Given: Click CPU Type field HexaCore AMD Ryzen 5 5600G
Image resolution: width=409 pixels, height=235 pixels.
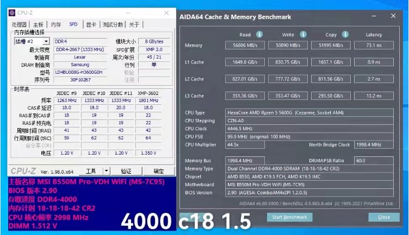Looking at the screenshot, I should coord(309,113).
